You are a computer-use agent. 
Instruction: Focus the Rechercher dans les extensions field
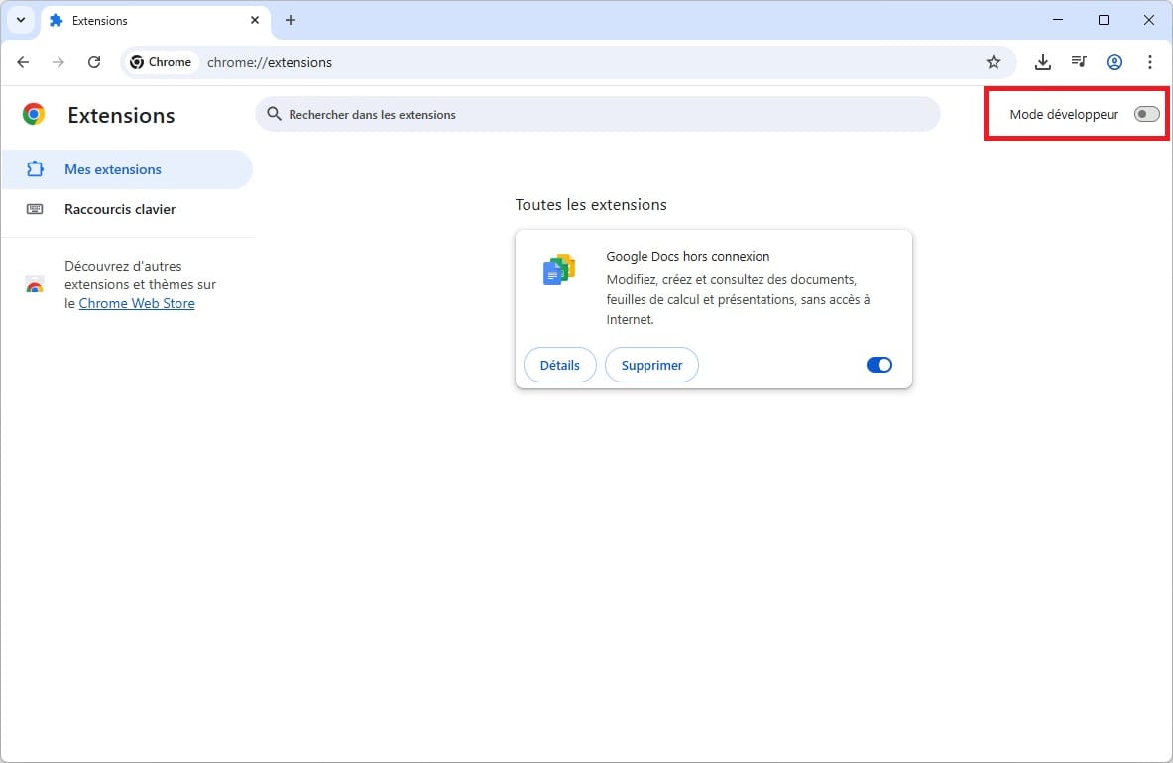click(x=597, y=114)
